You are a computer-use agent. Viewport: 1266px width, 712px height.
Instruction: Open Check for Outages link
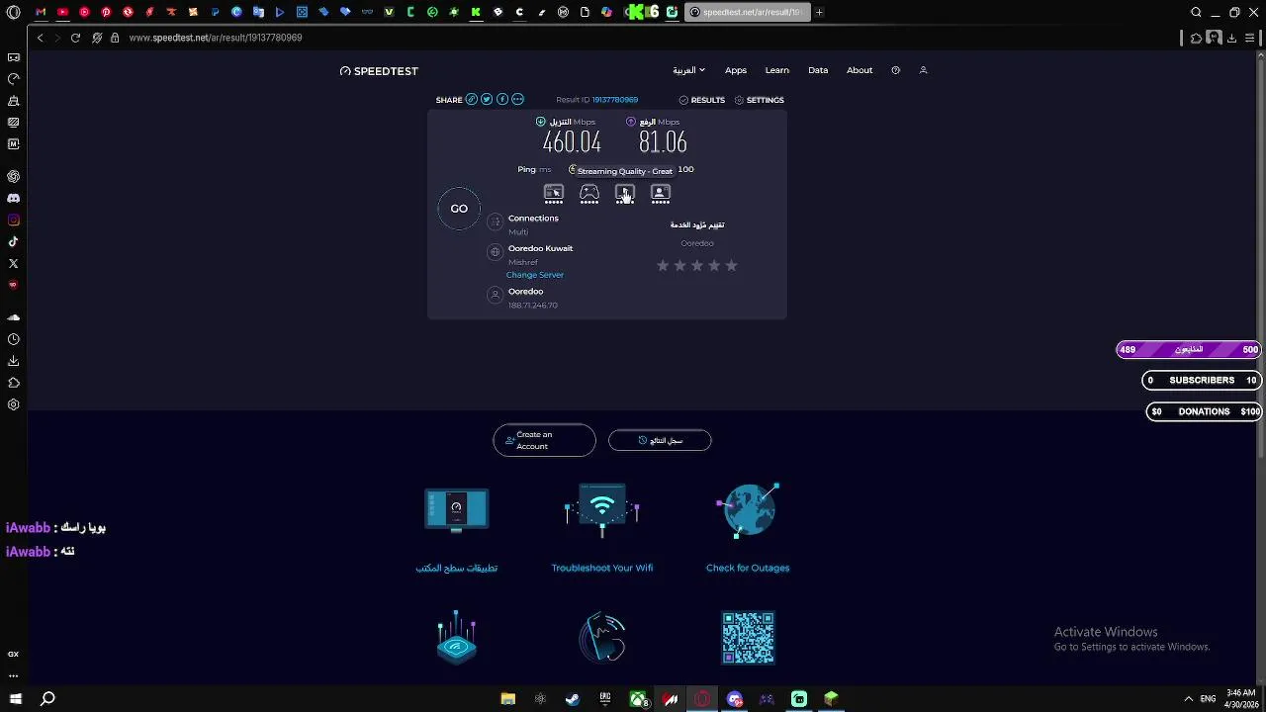point(748,568)
